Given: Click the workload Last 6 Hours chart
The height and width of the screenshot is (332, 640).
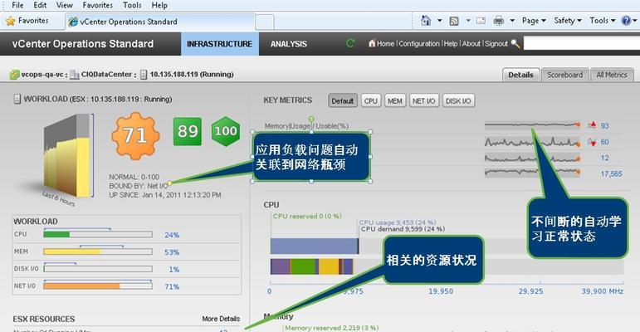Looking at the screenshot, I should [x=68, y=155].
